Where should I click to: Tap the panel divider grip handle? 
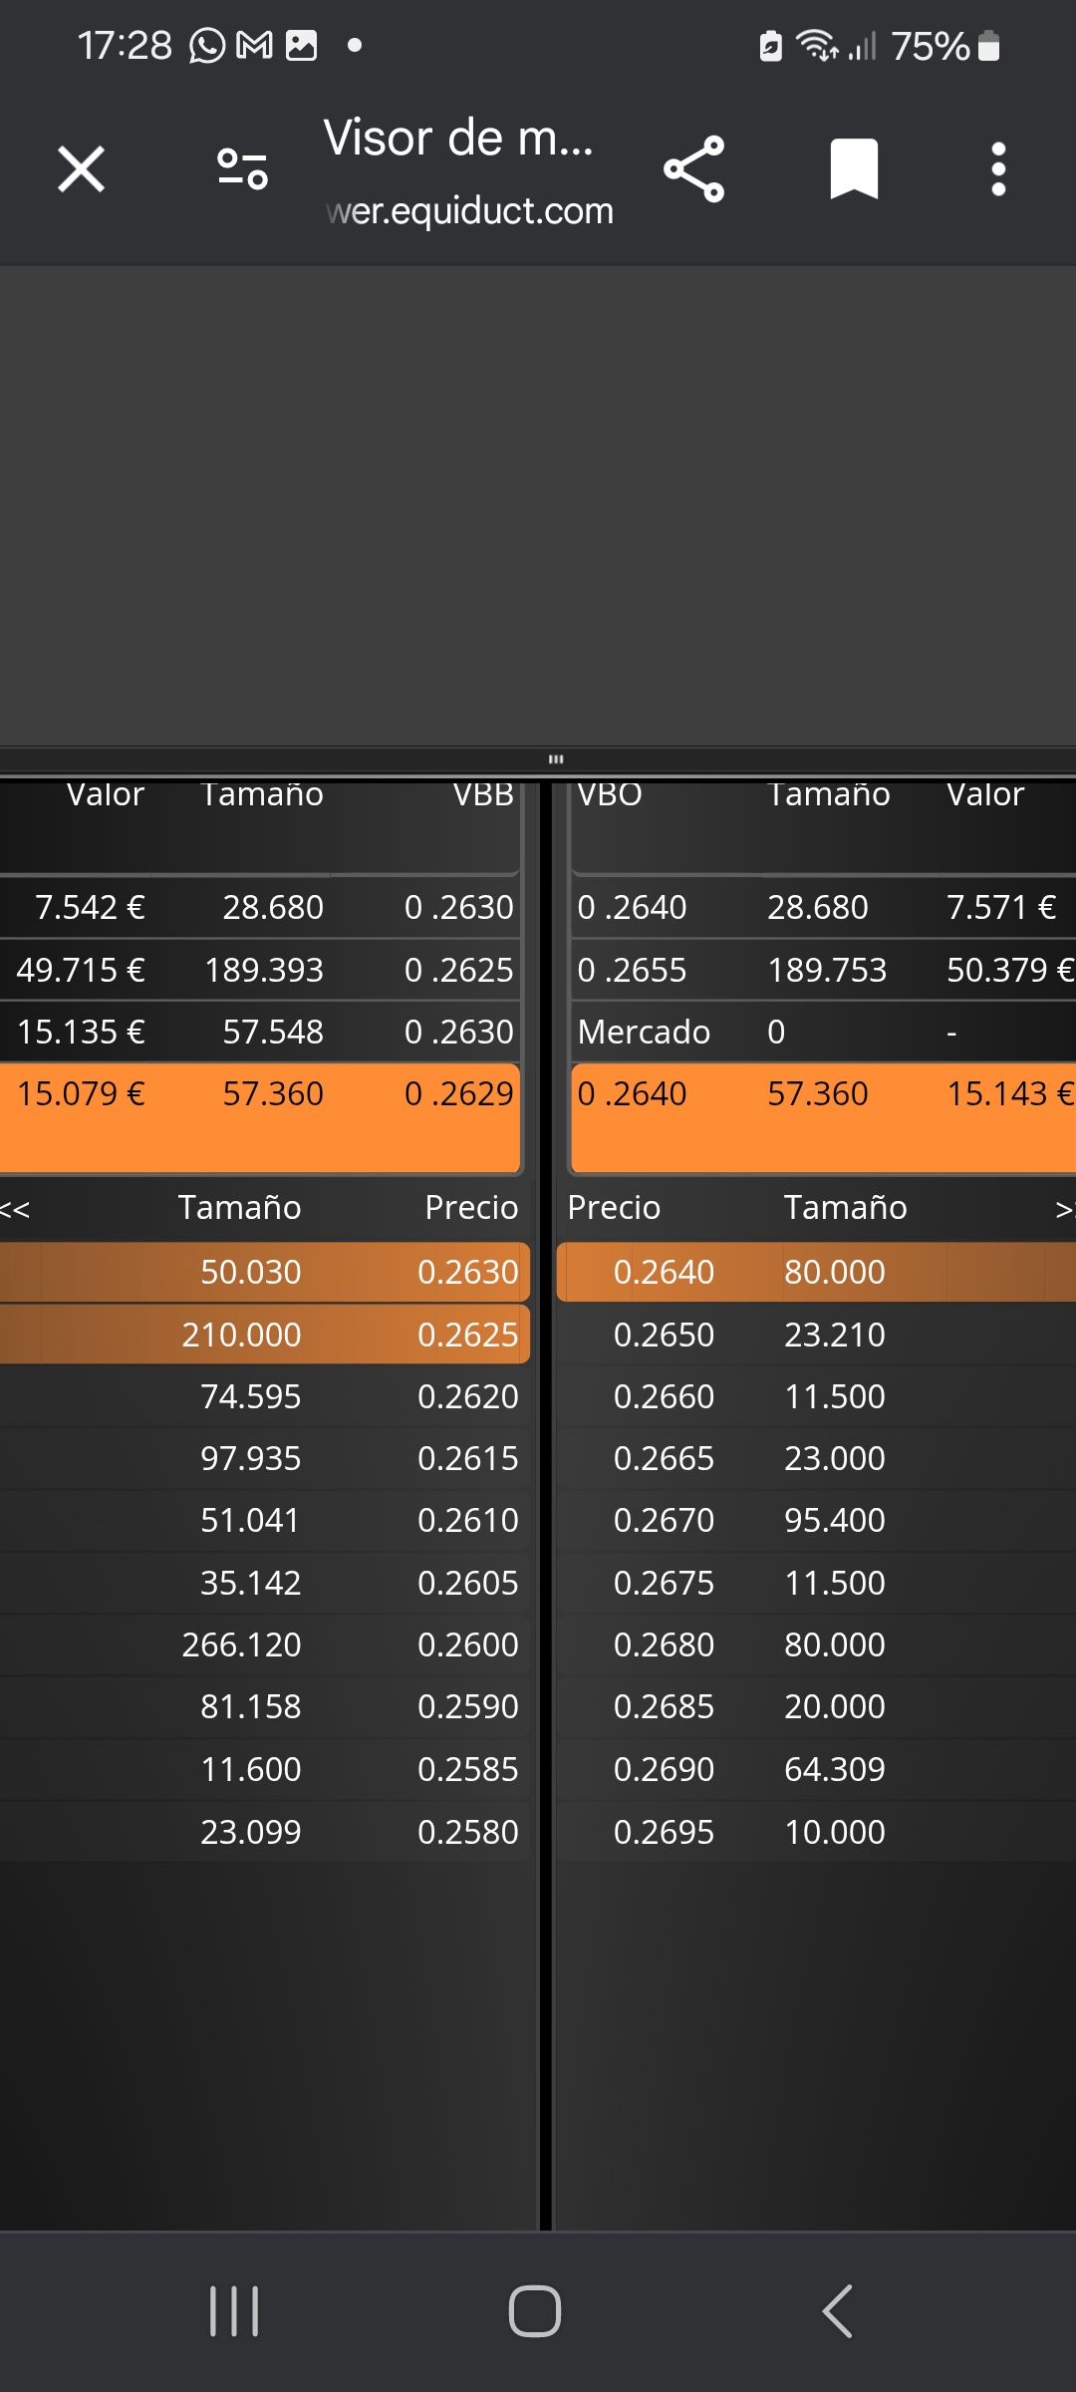coord(556,759)
